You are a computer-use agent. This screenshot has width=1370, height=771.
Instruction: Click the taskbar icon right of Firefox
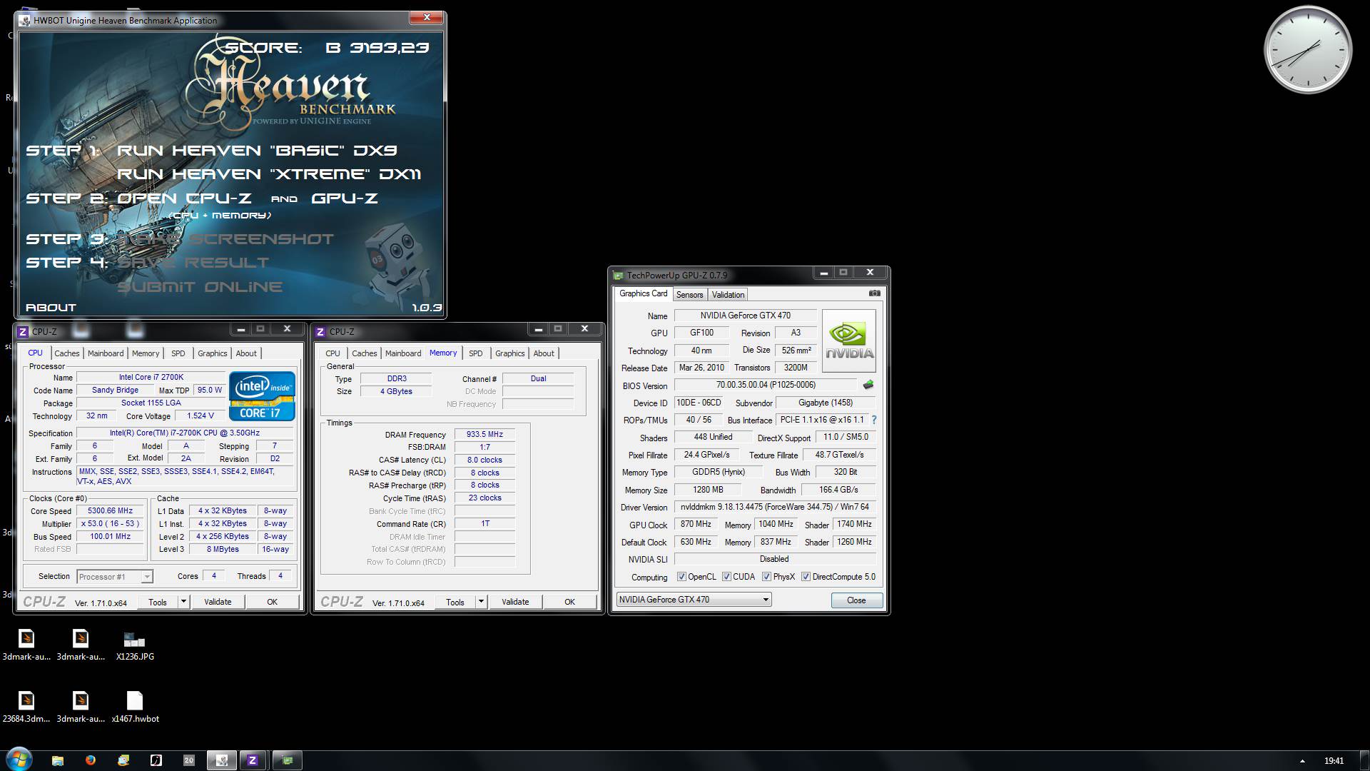(x=123, y=760)
